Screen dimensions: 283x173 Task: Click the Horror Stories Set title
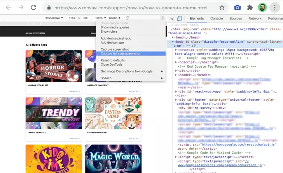tap(38, 85)
